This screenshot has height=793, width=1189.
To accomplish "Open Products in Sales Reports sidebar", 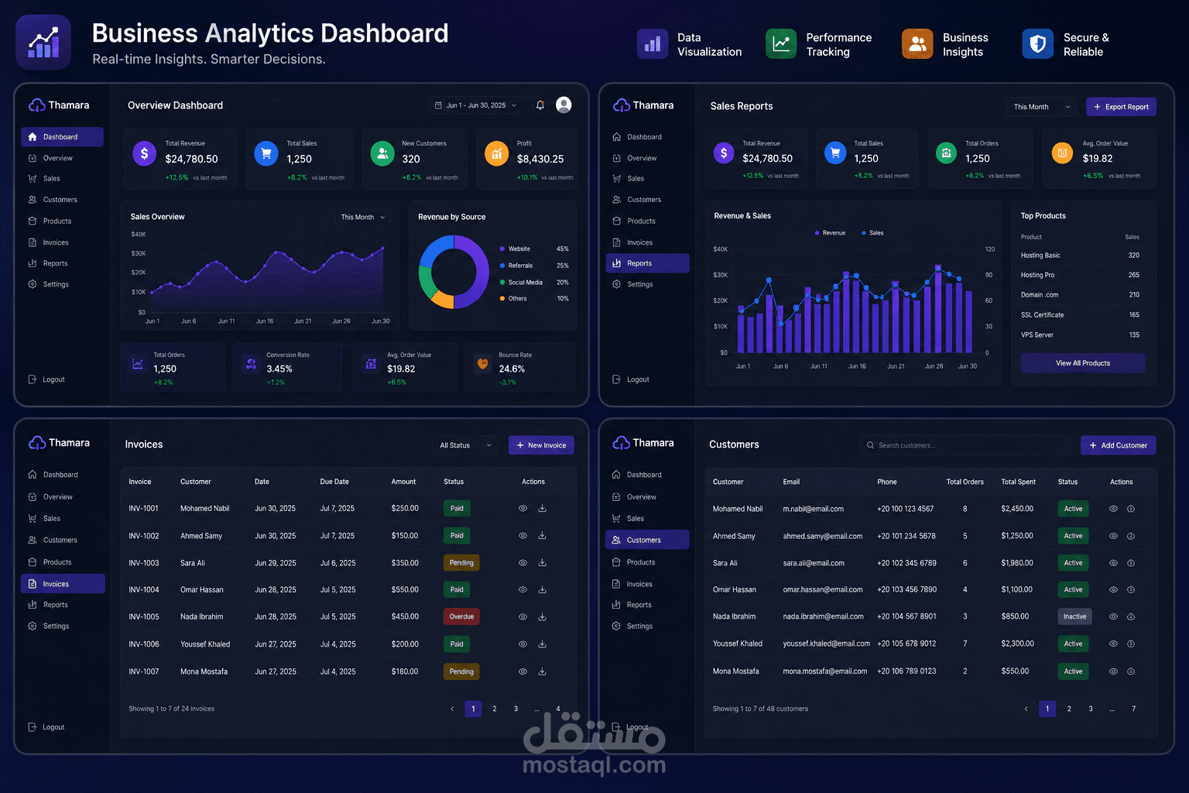I will point(634,221).
